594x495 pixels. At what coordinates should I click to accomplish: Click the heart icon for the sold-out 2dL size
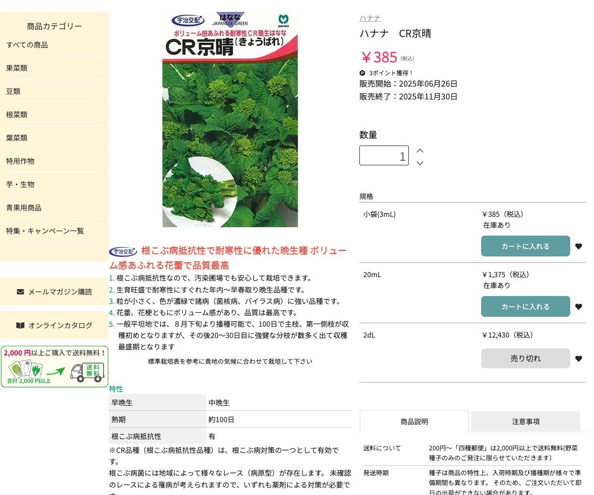point(579,358)
